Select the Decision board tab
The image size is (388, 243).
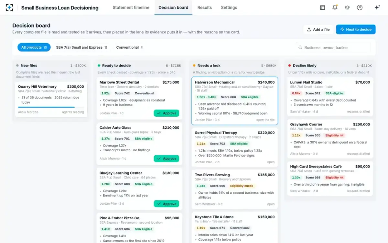coord(173,7)
